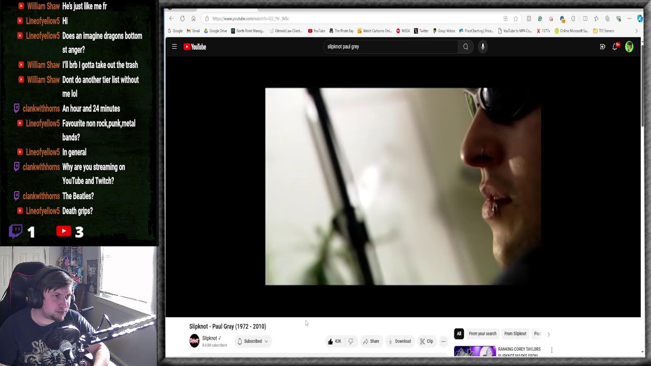Click the chat message 'The Beatles?'

coord(78,196)
